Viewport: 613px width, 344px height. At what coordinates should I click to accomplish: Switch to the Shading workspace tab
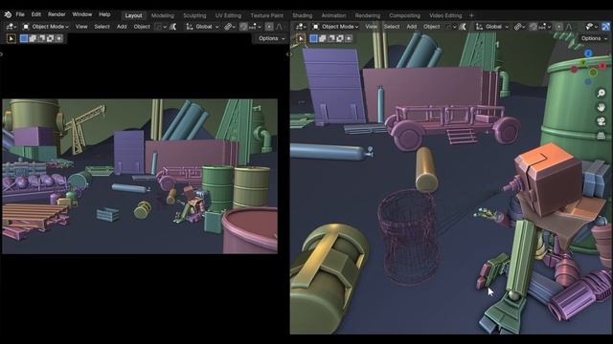click(x=303, y=15)
